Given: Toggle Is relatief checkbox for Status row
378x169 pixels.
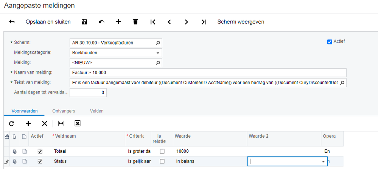Looking at the screenshot, I should pyautogui.click(x=162, y=161).
